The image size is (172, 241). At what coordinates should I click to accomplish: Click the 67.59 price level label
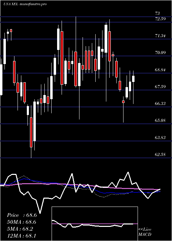160,87
